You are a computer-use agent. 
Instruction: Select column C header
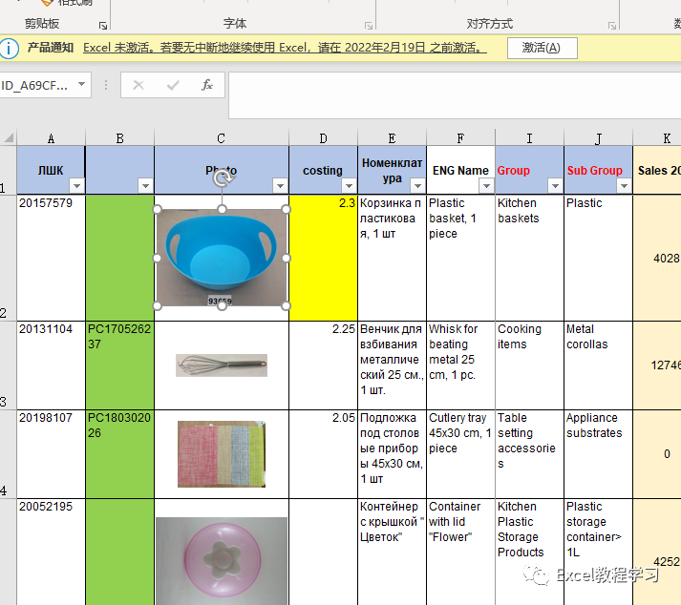[221, 138]
